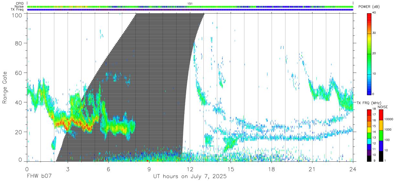Select the 1000 label in the NOISE legend
Image resolution: width=397 pixels, height=183 pixels.
[x=387, y=130]
